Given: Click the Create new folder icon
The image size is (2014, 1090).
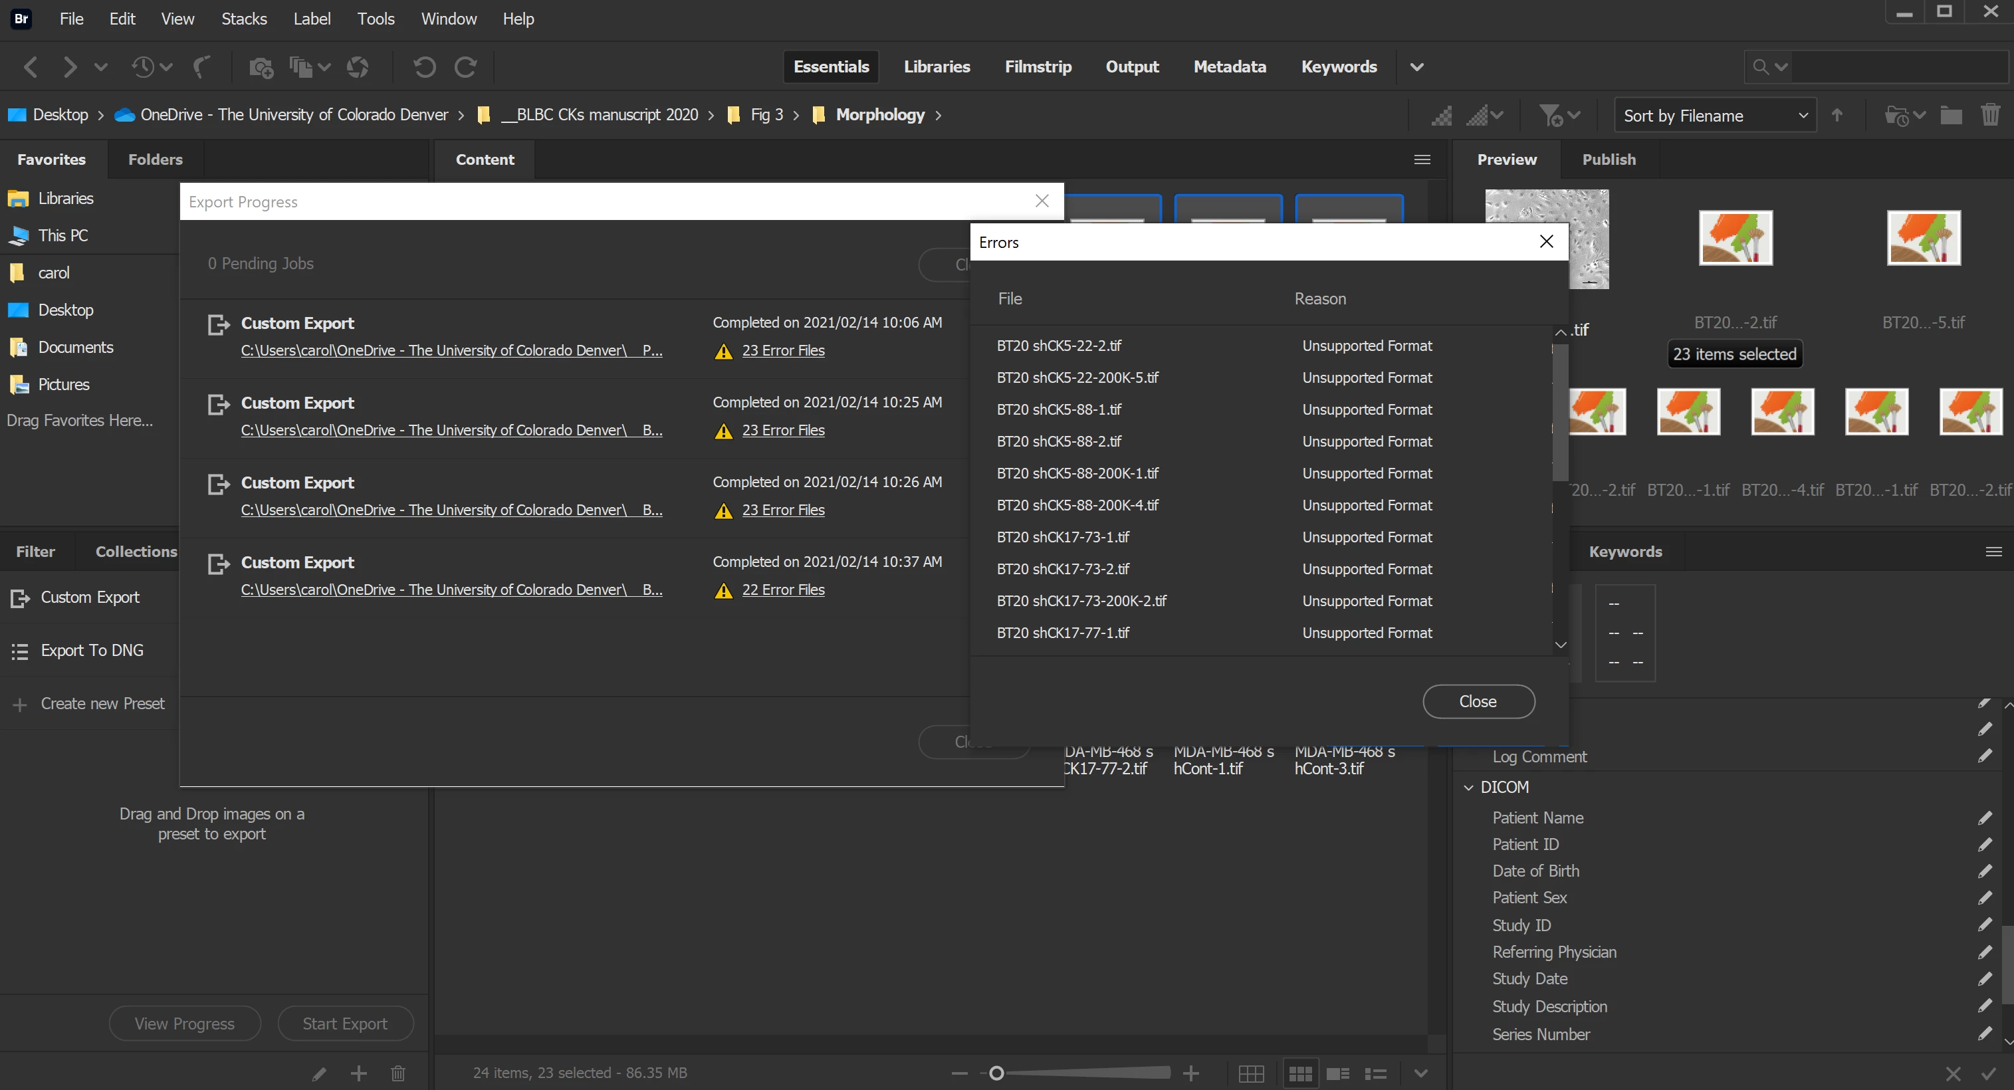Looking at the screenshot, I should point(1951,116).
